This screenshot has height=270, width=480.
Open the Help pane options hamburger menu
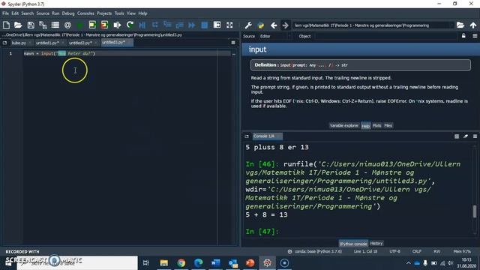475,36
